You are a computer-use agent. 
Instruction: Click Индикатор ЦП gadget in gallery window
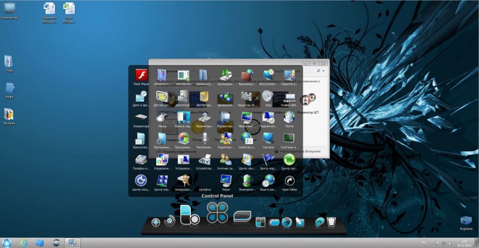click(x=308, y=104)
